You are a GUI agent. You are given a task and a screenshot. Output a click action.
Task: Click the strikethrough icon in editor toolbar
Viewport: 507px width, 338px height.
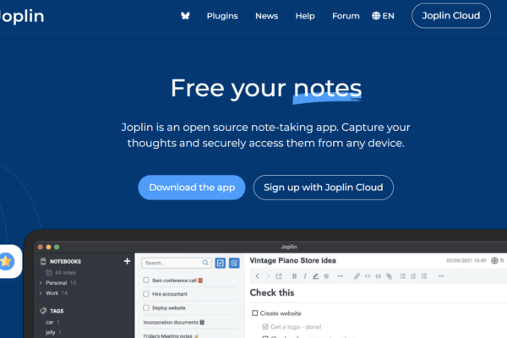coord(328,275)
